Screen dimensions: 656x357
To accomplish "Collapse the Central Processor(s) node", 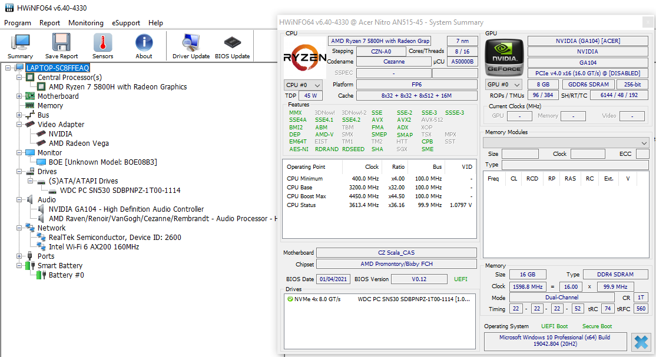I will click(19, 77).
